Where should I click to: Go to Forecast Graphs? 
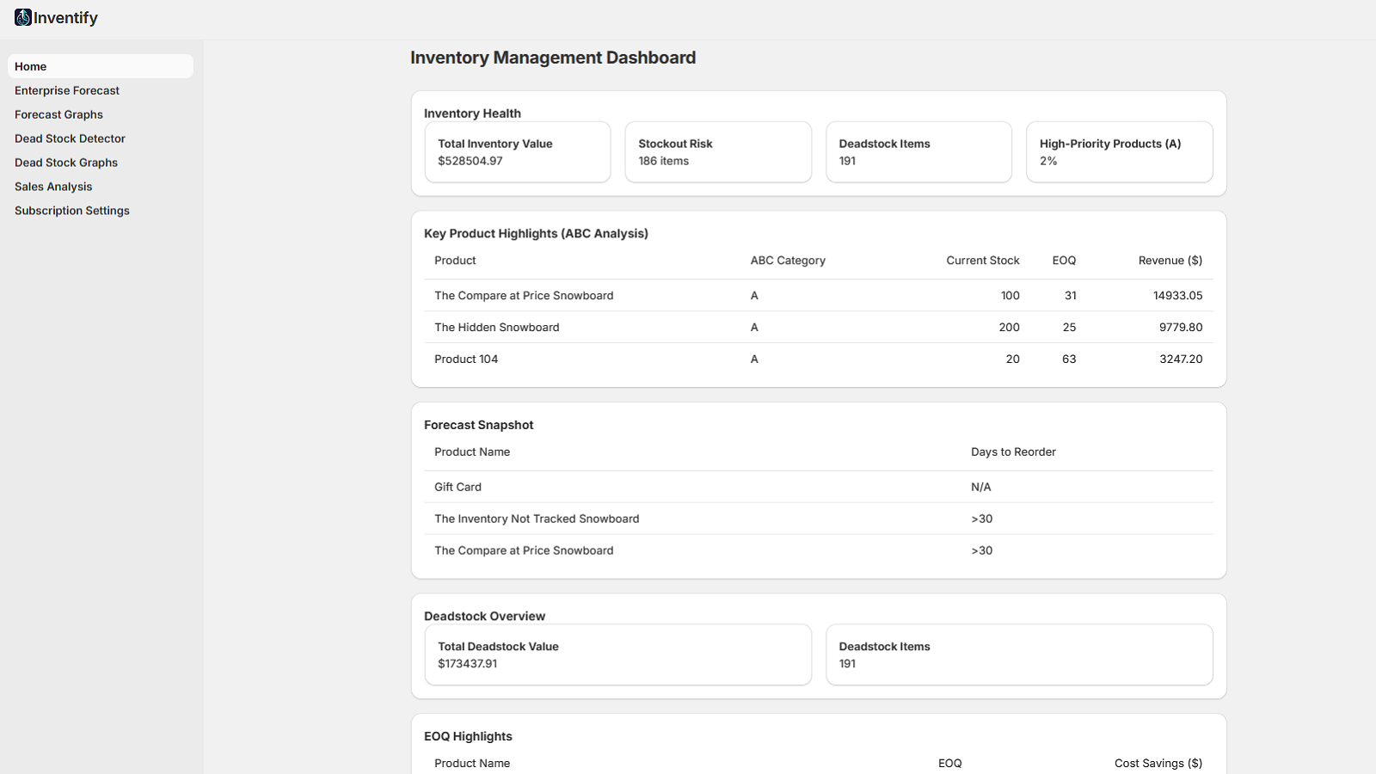[x=58, y=114]
